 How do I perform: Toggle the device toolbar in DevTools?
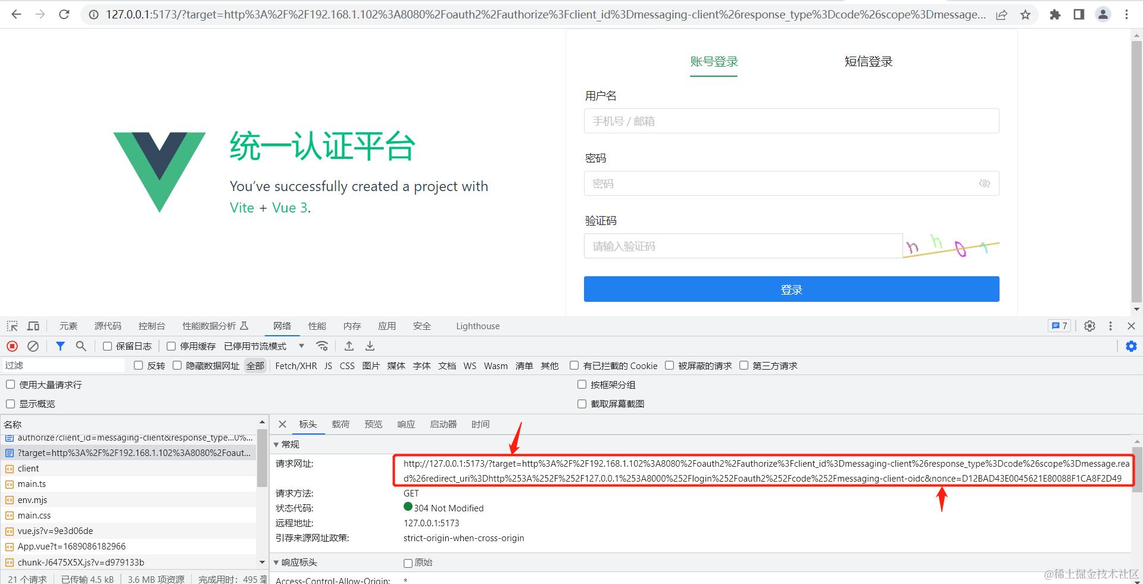tap(33, 326)
